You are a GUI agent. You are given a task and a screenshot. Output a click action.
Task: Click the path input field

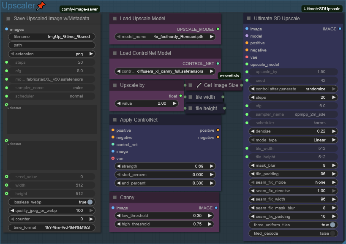coord(52,45)
